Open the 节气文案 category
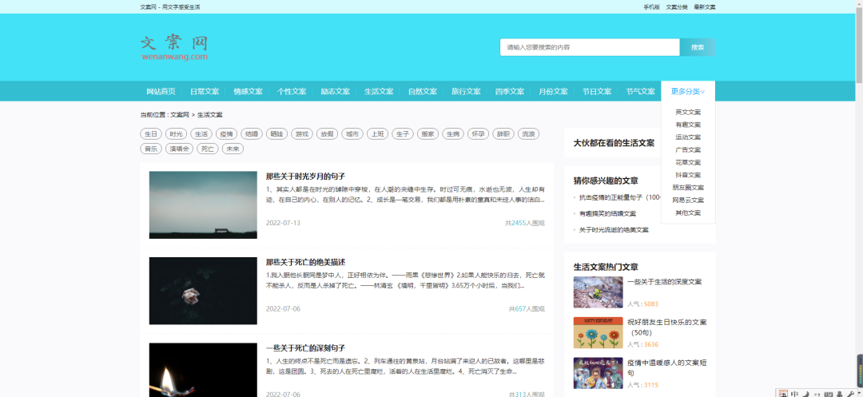This screenshot has height=397, width=863. pyautogui.click(x=640, y=91)
